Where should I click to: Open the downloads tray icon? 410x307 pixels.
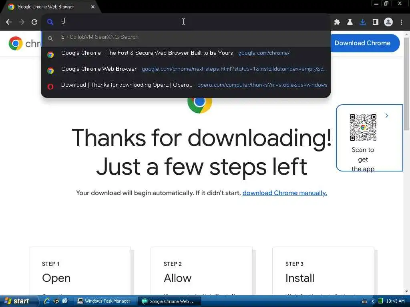click(x=362, y=22)
